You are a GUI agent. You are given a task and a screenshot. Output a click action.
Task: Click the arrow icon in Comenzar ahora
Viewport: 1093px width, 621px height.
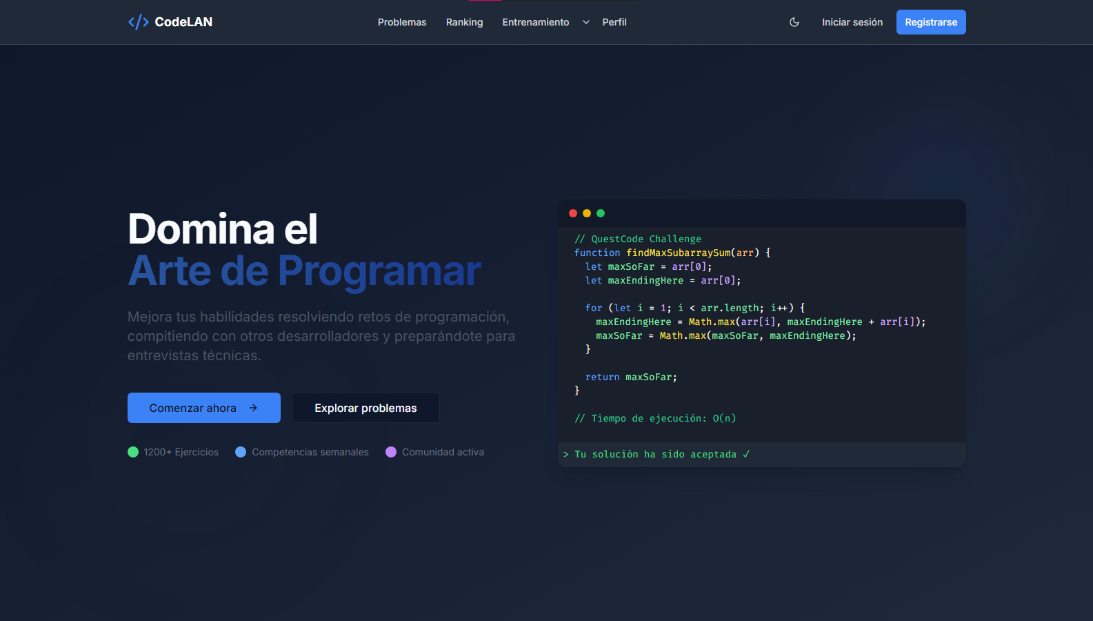tap(253, 408)
